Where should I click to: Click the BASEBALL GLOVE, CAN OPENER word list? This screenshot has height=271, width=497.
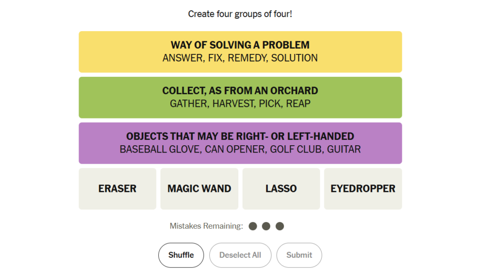point(240,150)
